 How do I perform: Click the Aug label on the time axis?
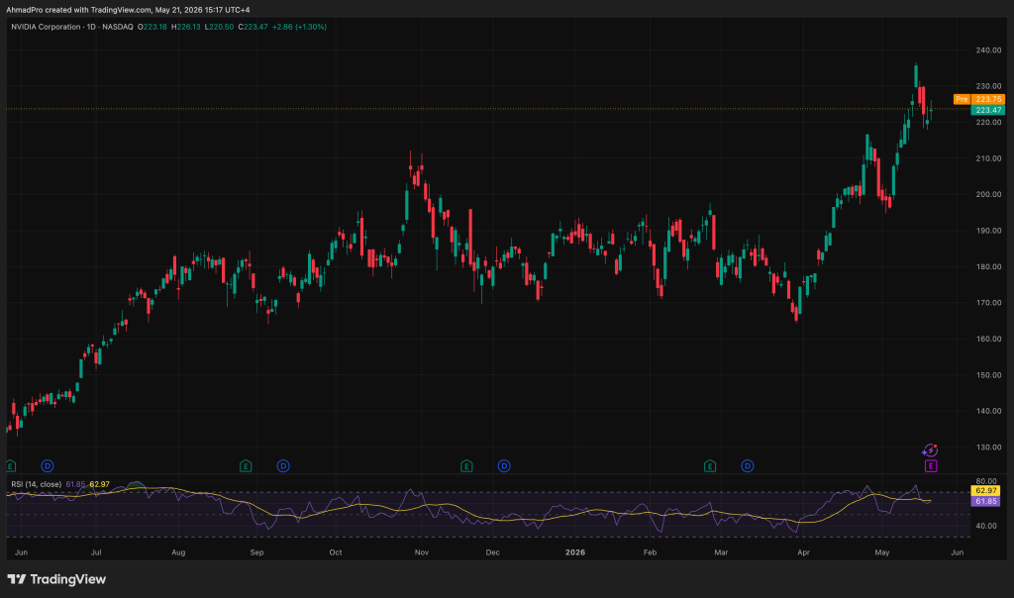coord(178,552)
